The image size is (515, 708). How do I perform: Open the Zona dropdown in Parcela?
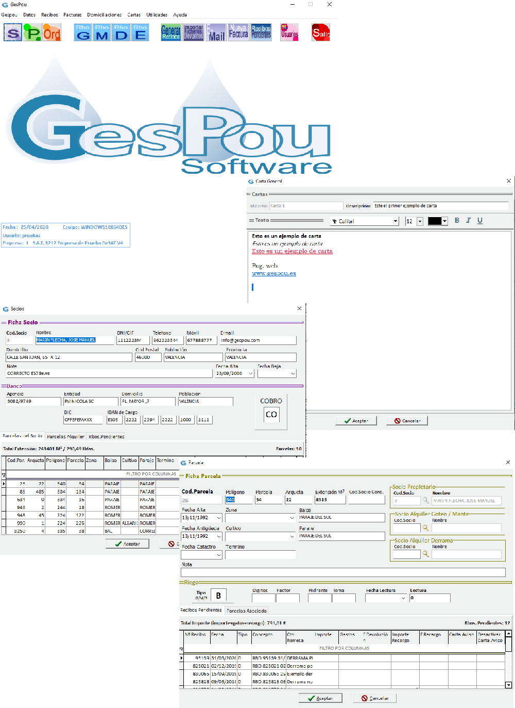292,518
